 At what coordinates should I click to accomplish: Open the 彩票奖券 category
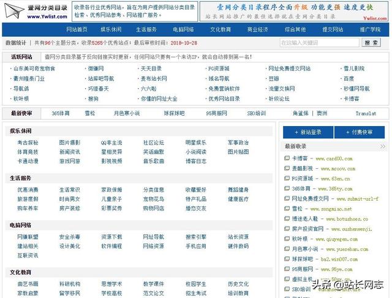pos(111,208)
